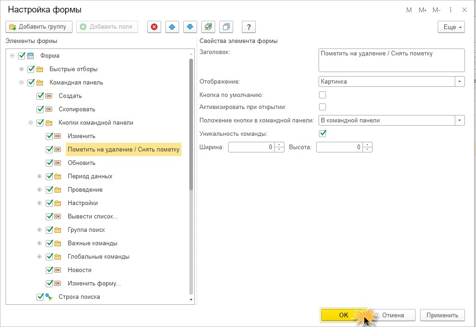Enable the 'Кнопка по умолчанию' checkbox
Viewport: 476px width, 327px height.
click(x=323, y=95)
